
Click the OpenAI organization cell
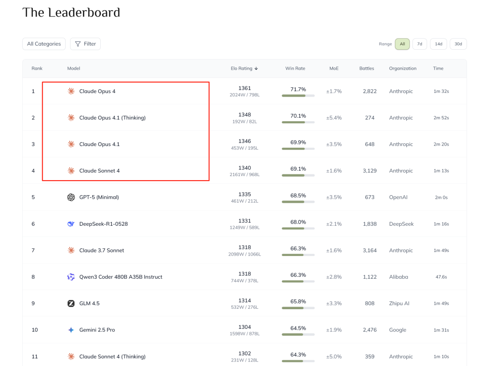(x=398, y=197)
